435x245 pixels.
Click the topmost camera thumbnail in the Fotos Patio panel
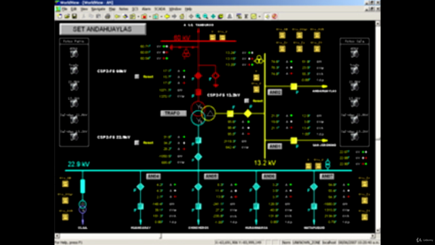point(74,52)
